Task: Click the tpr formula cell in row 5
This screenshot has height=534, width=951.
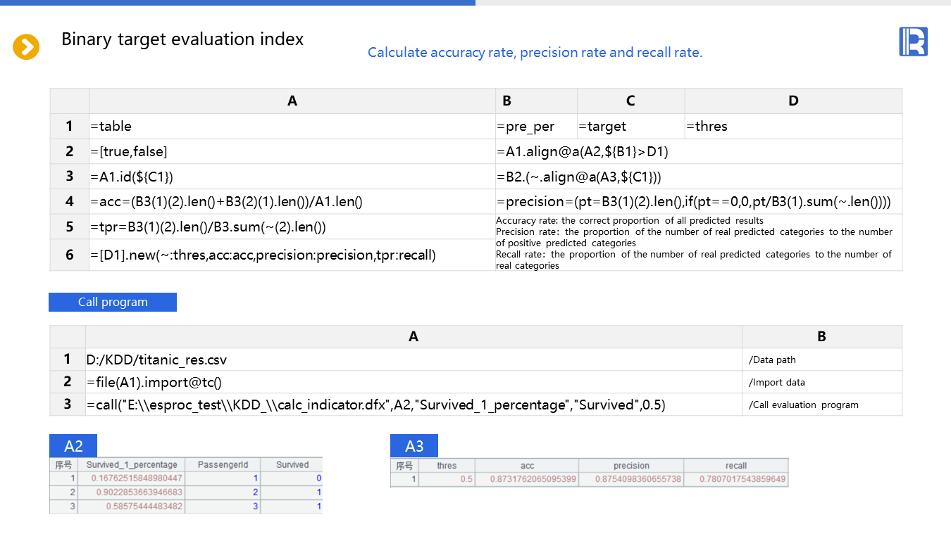Action: pyautogui.click(x=292, y=227)
